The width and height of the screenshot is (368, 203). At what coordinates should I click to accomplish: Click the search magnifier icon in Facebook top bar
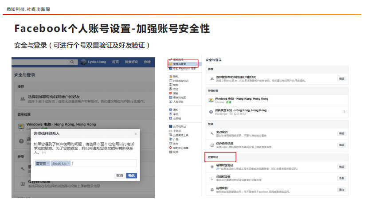pos(72,62)
